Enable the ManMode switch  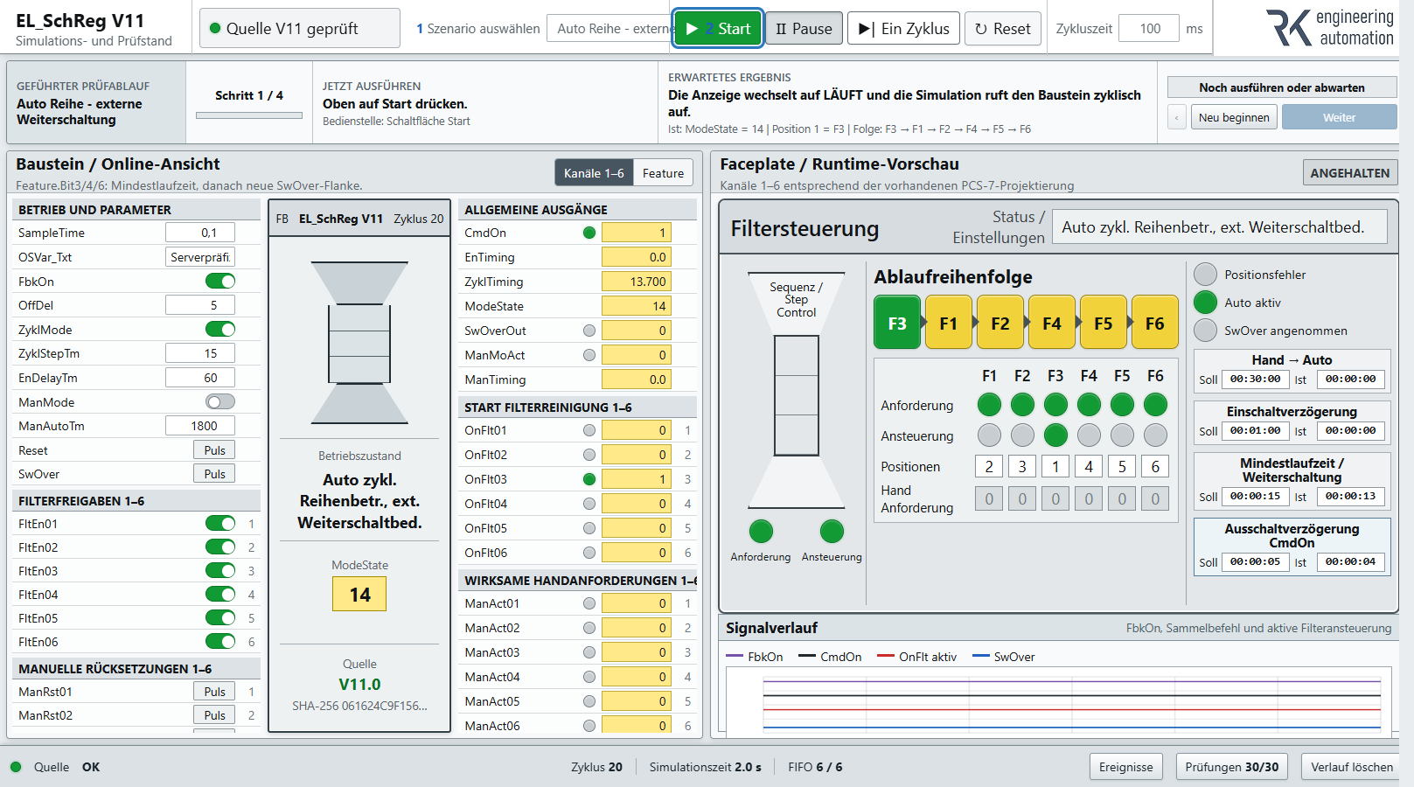click(220, 401)
